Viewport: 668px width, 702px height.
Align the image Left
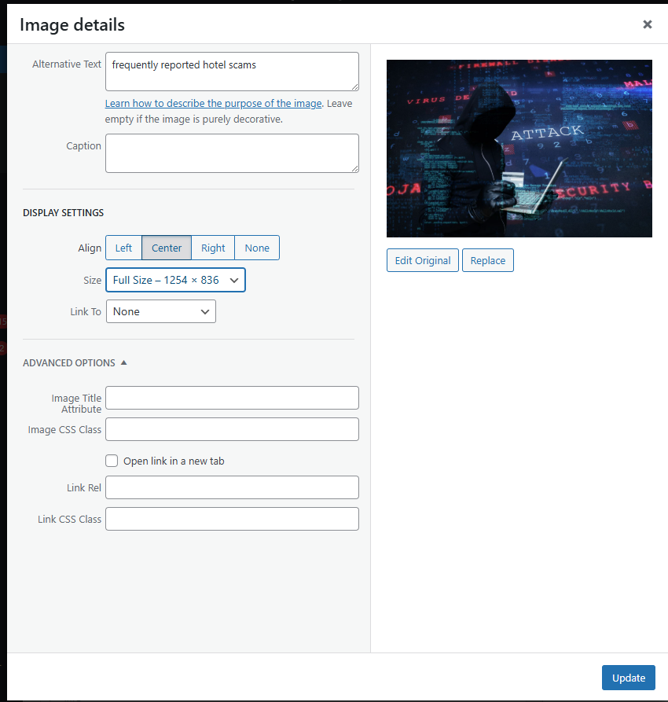[123, 248]
